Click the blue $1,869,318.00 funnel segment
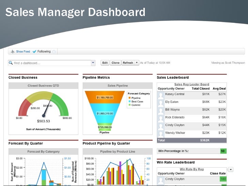This screenshot has height=186, width=248. pyautogui.click(x=105, y=113)
